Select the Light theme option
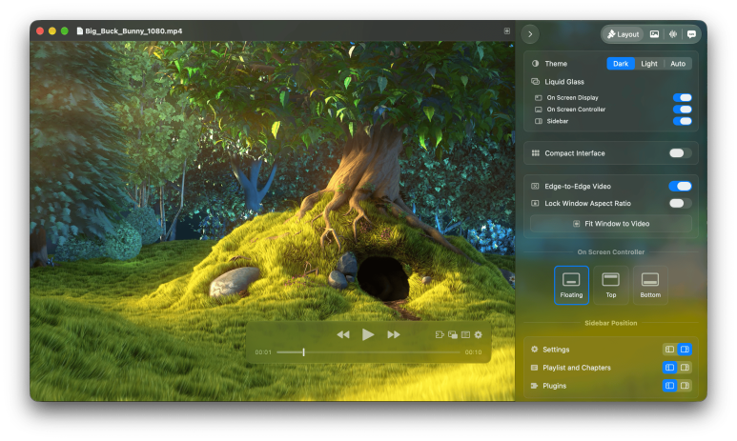 [649, 64]
